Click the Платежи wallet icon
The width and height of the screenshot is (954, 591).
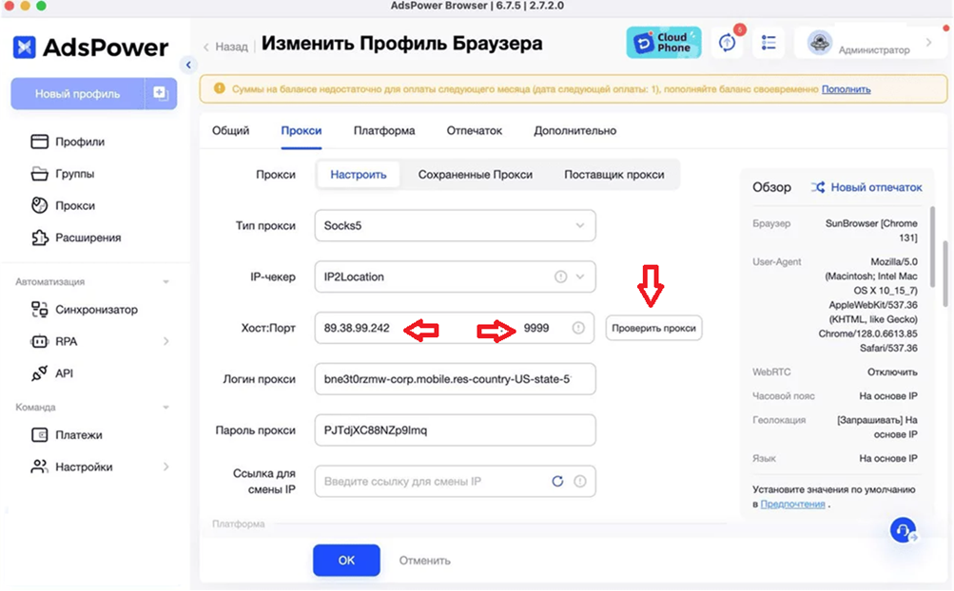coord(40,435)
